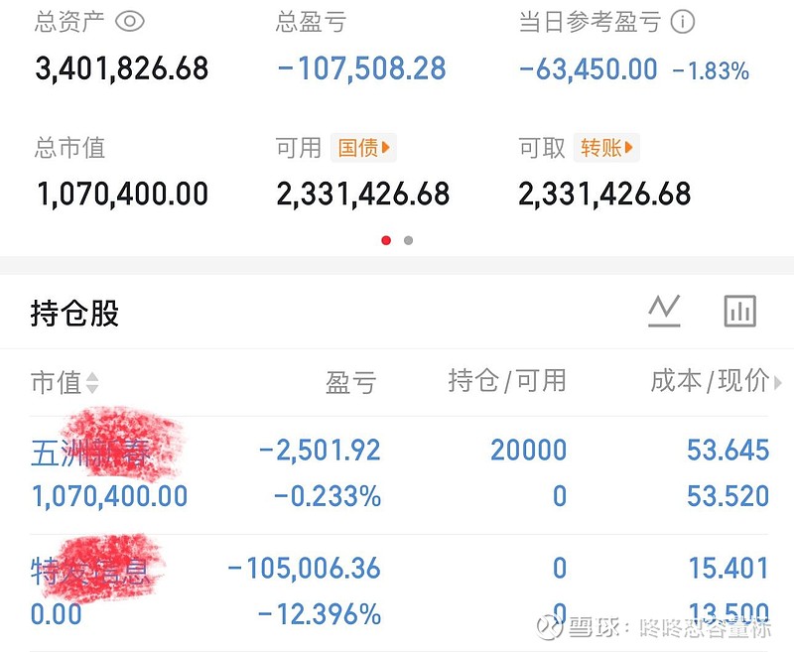This screenshot has width=794, height=652.
Task: Open the bar chart analysis icon
Action: 740,312
